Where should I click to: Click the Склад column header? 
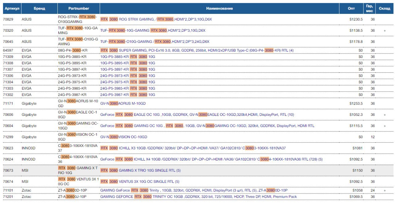(x=385, y=8)
